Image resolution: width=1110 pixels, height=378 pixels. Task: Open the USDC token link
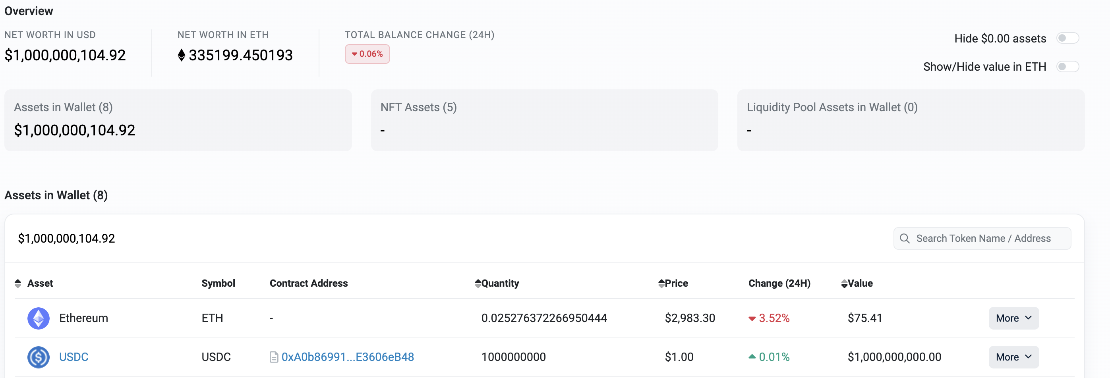[x=73, y=357]
